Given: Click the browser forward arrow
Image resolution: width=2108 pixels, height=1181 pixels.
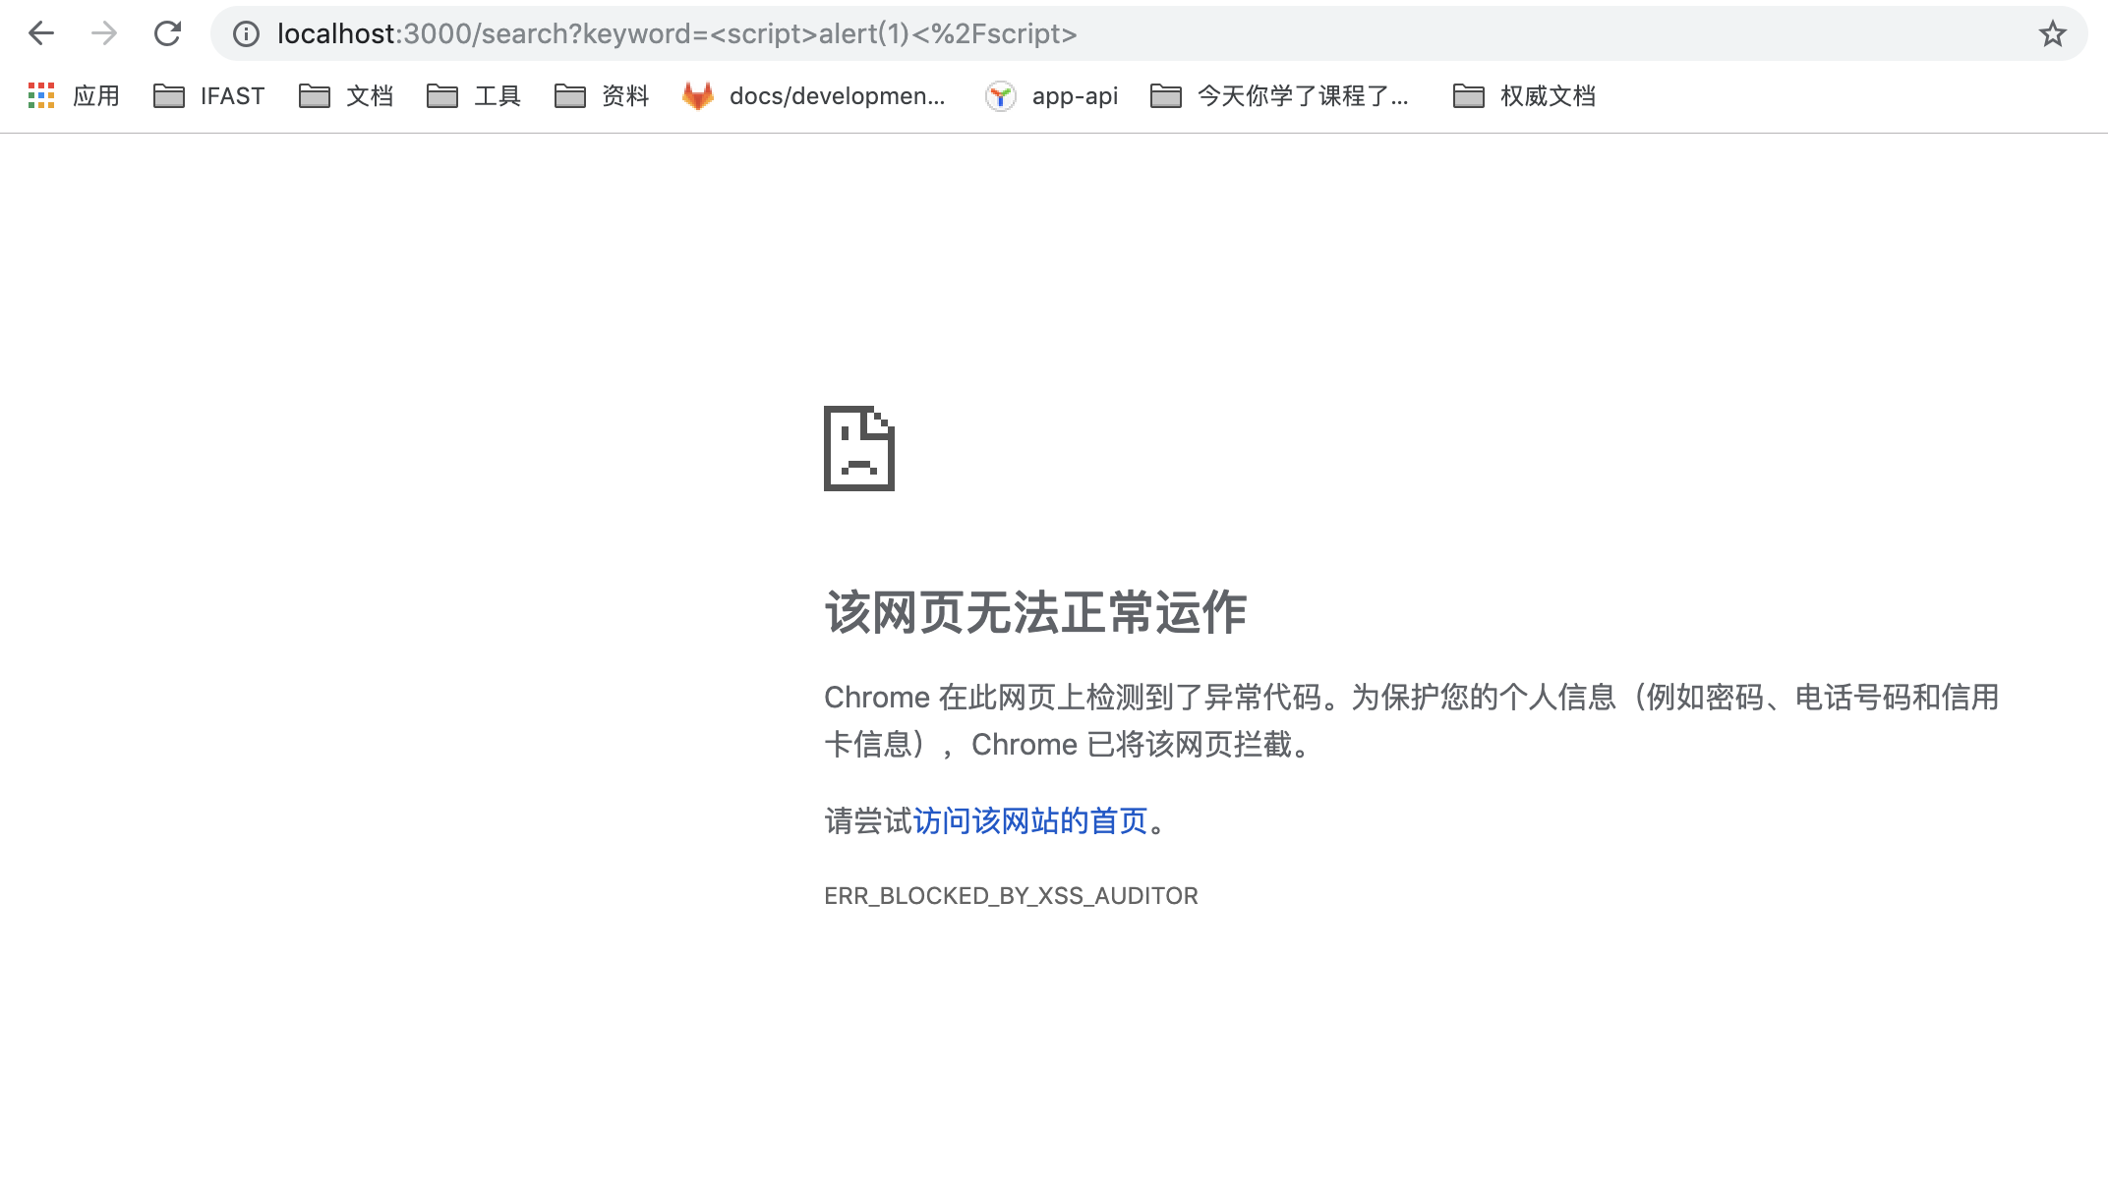Looking at the screenshot, I should (x=103, y=34).
